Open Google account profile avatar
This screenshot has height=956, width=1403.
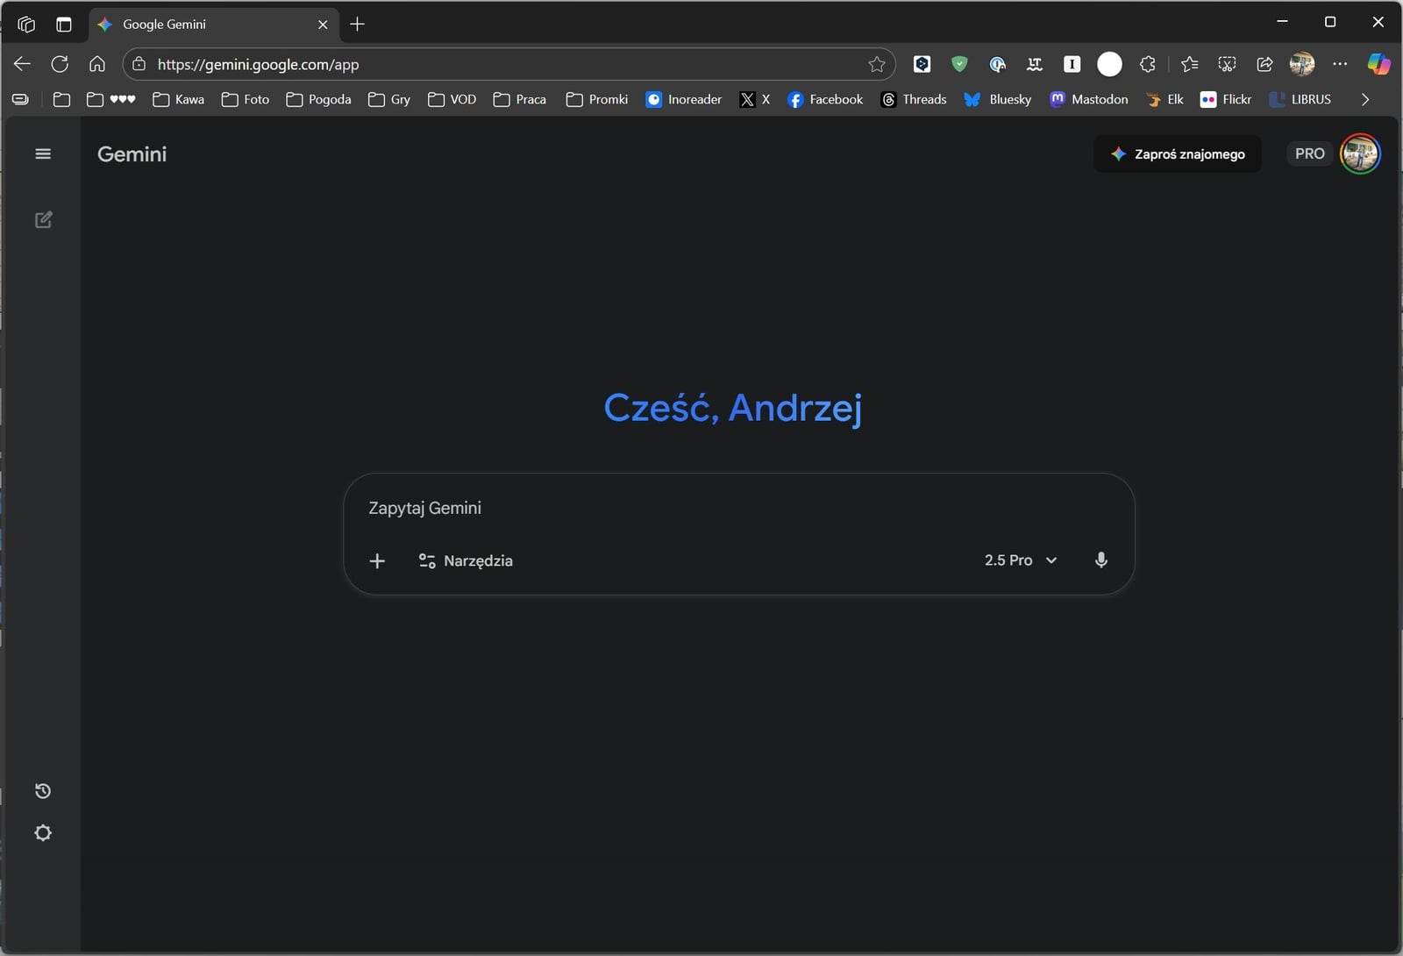1360,154
